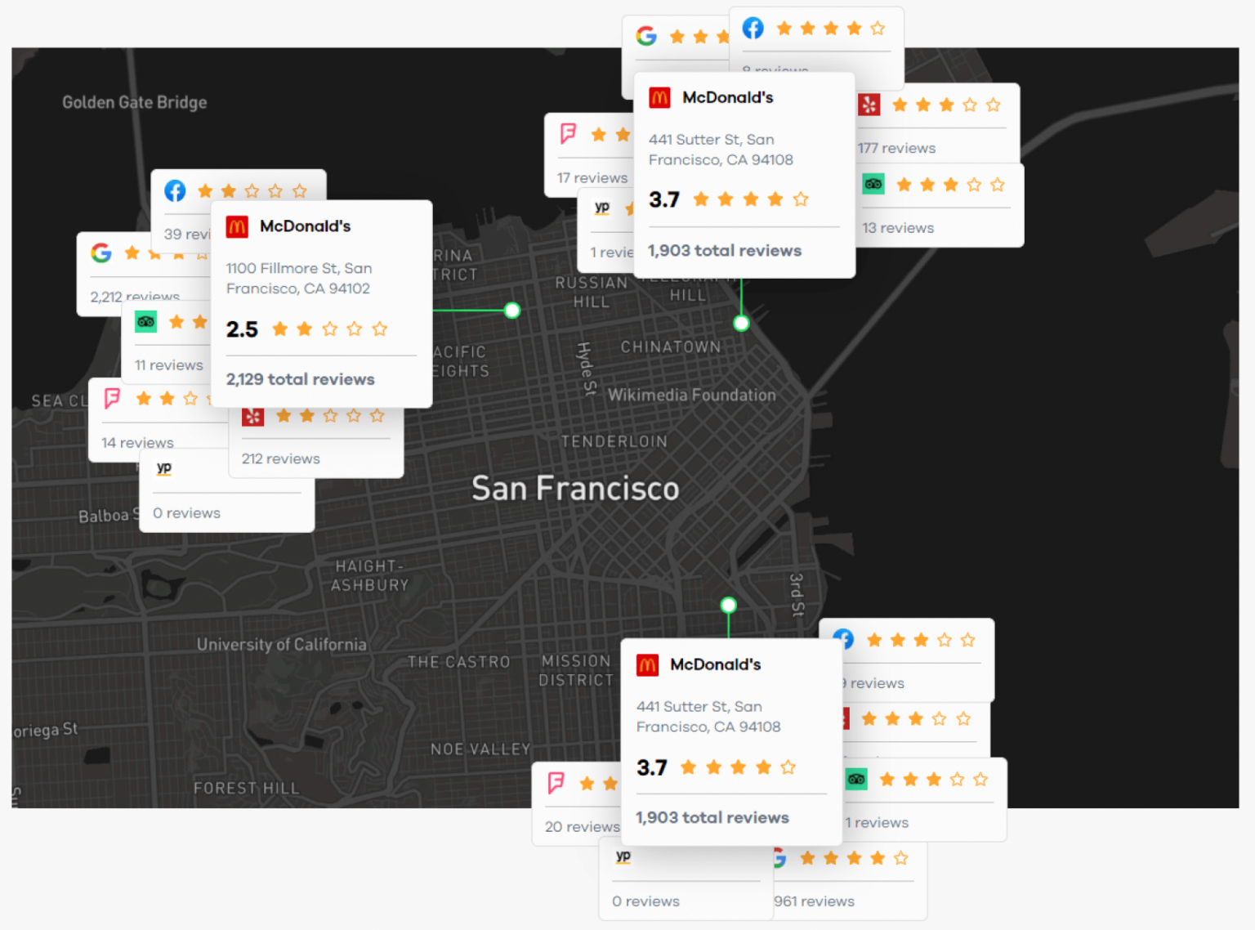The image size is (1255, 930).
Task: Open the Yelp icon beside 177 reviews
Action: (x=870, y=105)
